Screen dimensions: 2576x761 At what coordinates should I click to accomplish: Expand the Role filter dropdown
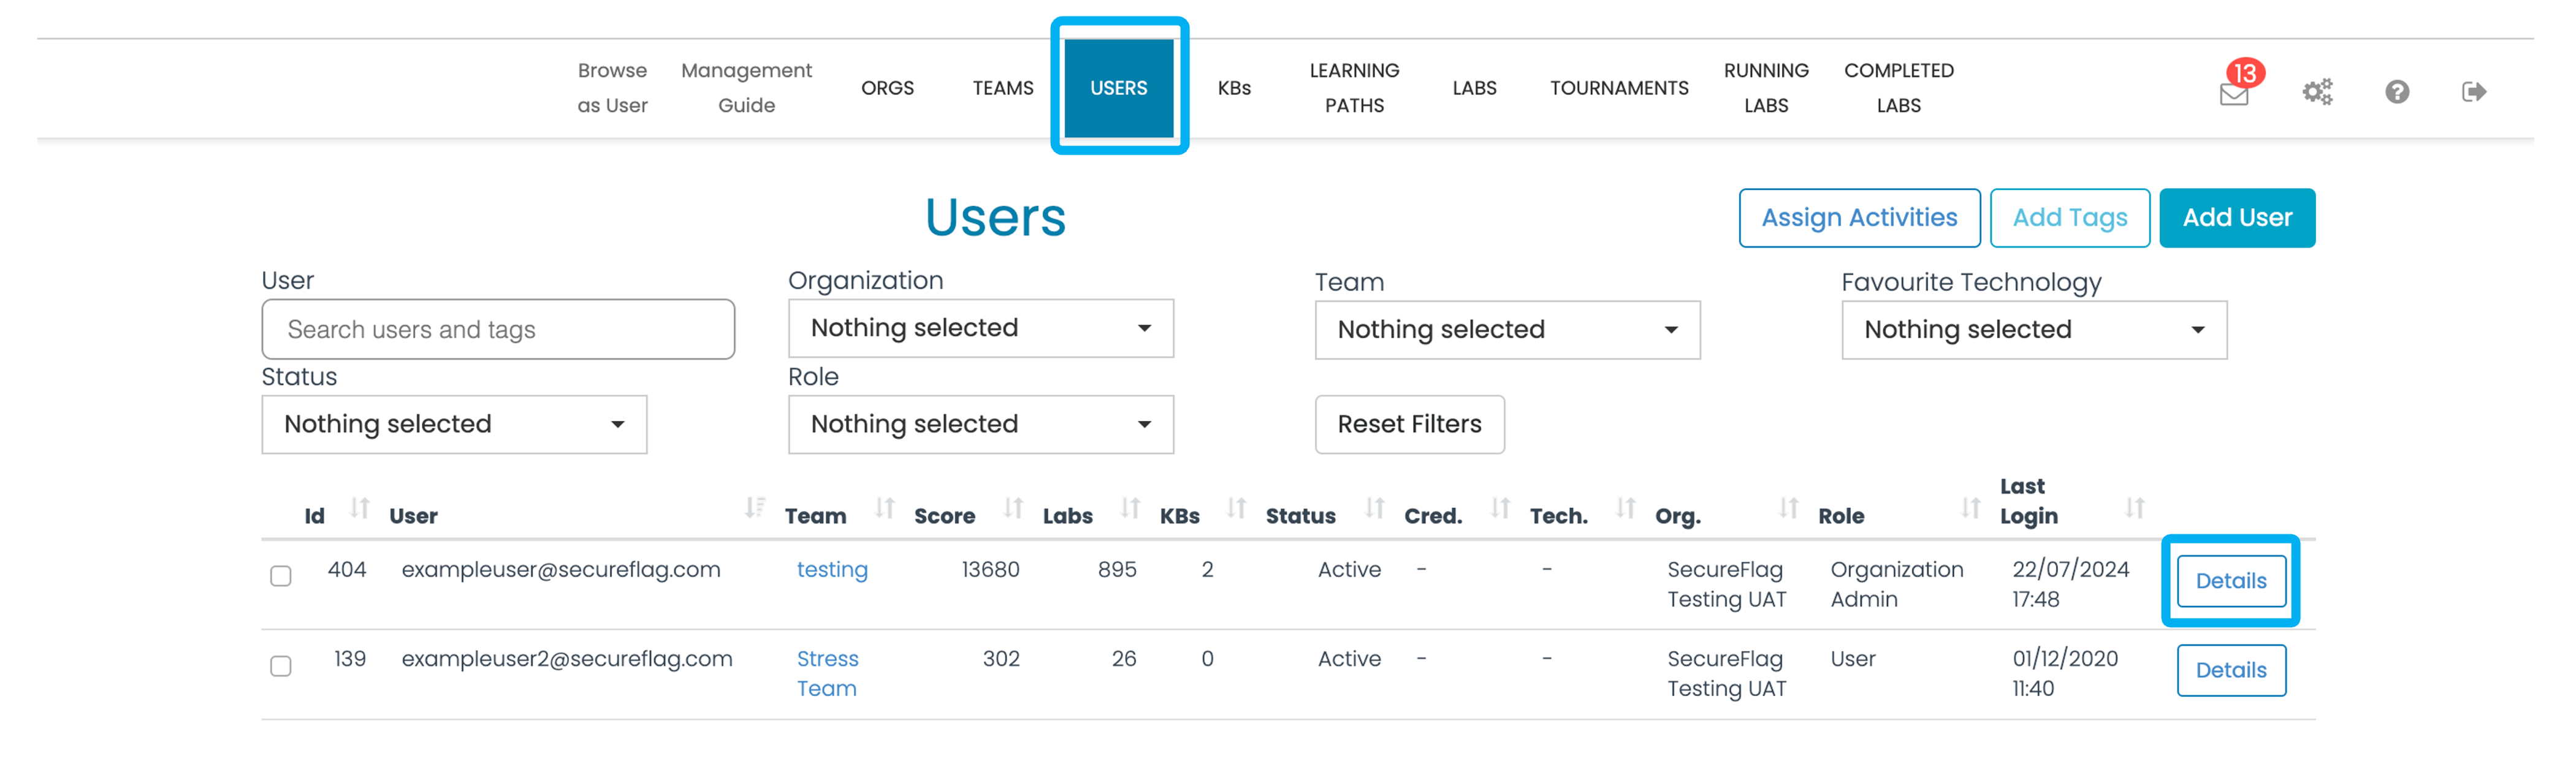(981, 424)
